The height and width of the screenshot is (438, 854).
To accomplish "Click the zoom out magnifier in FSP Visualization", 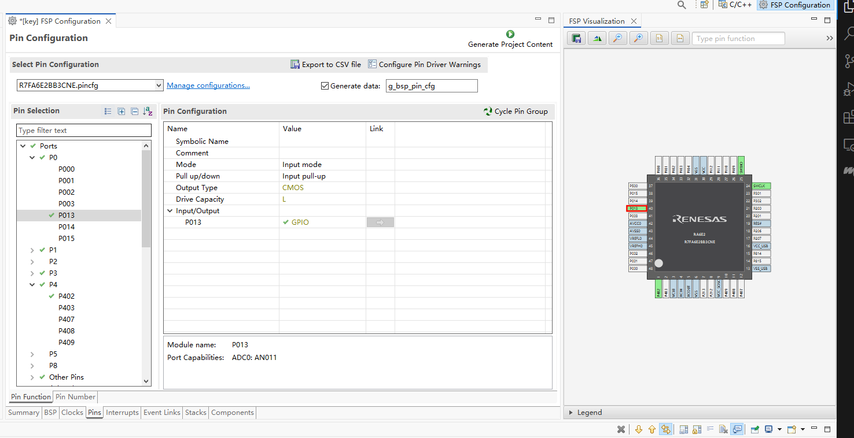I will [618, 39].
